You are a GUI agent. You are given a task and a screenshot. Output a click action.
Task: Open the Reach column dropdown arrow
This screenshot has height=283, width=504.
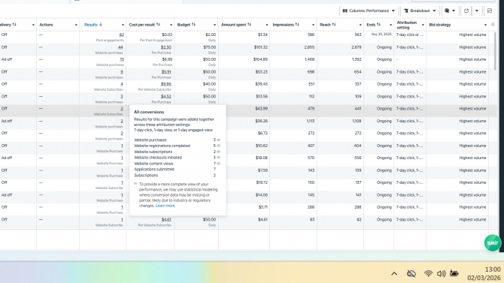(x=360, y=25)
